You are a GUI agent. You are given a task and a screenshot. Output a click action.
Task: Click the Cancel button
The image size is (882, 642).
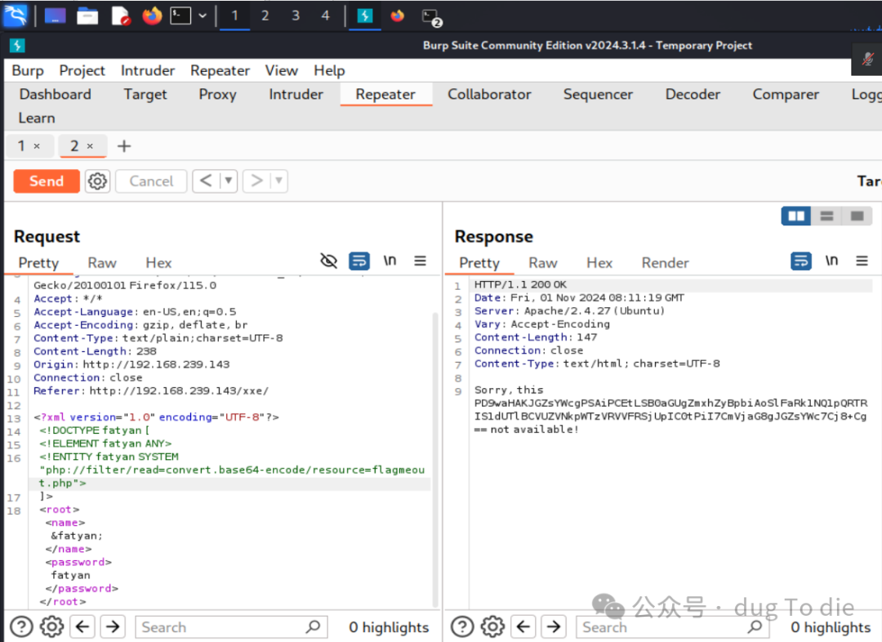click(x=151, y=181)
